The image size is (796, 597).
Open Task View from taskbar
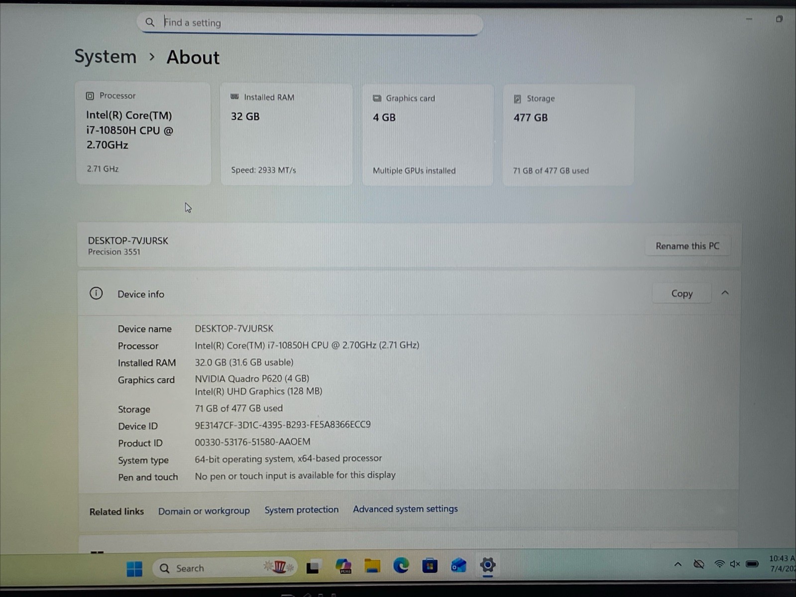313,567
